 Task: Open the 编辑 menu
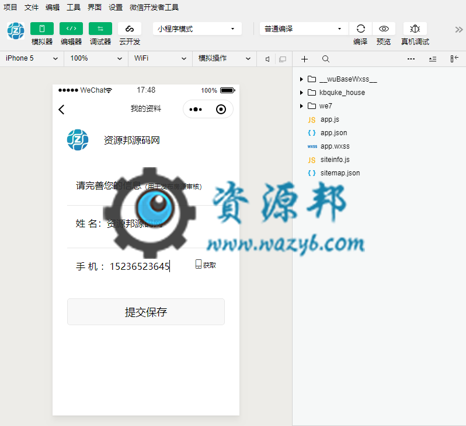coord(53,7)
